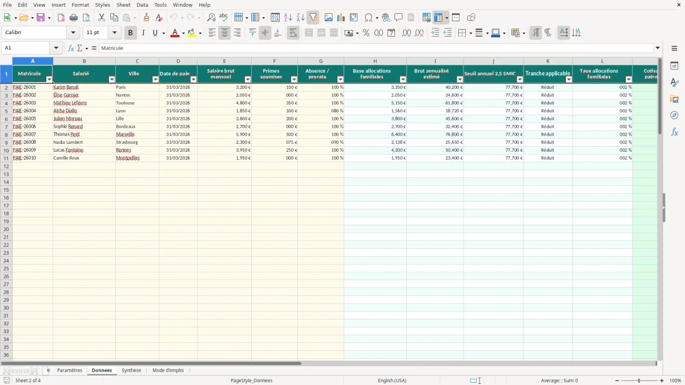Screen dimensions: 685x385
Task: Insert a hyperlink
Action: (386, 18)
